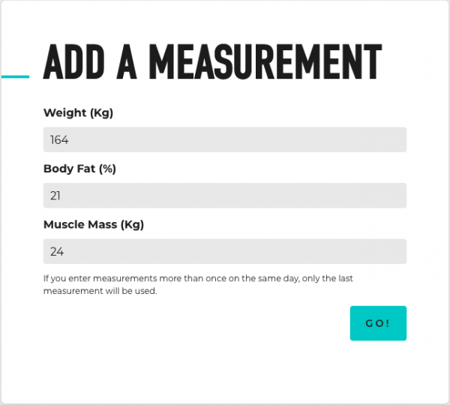Click the "Body Fat (%)" label text

(x=79, y=169)
